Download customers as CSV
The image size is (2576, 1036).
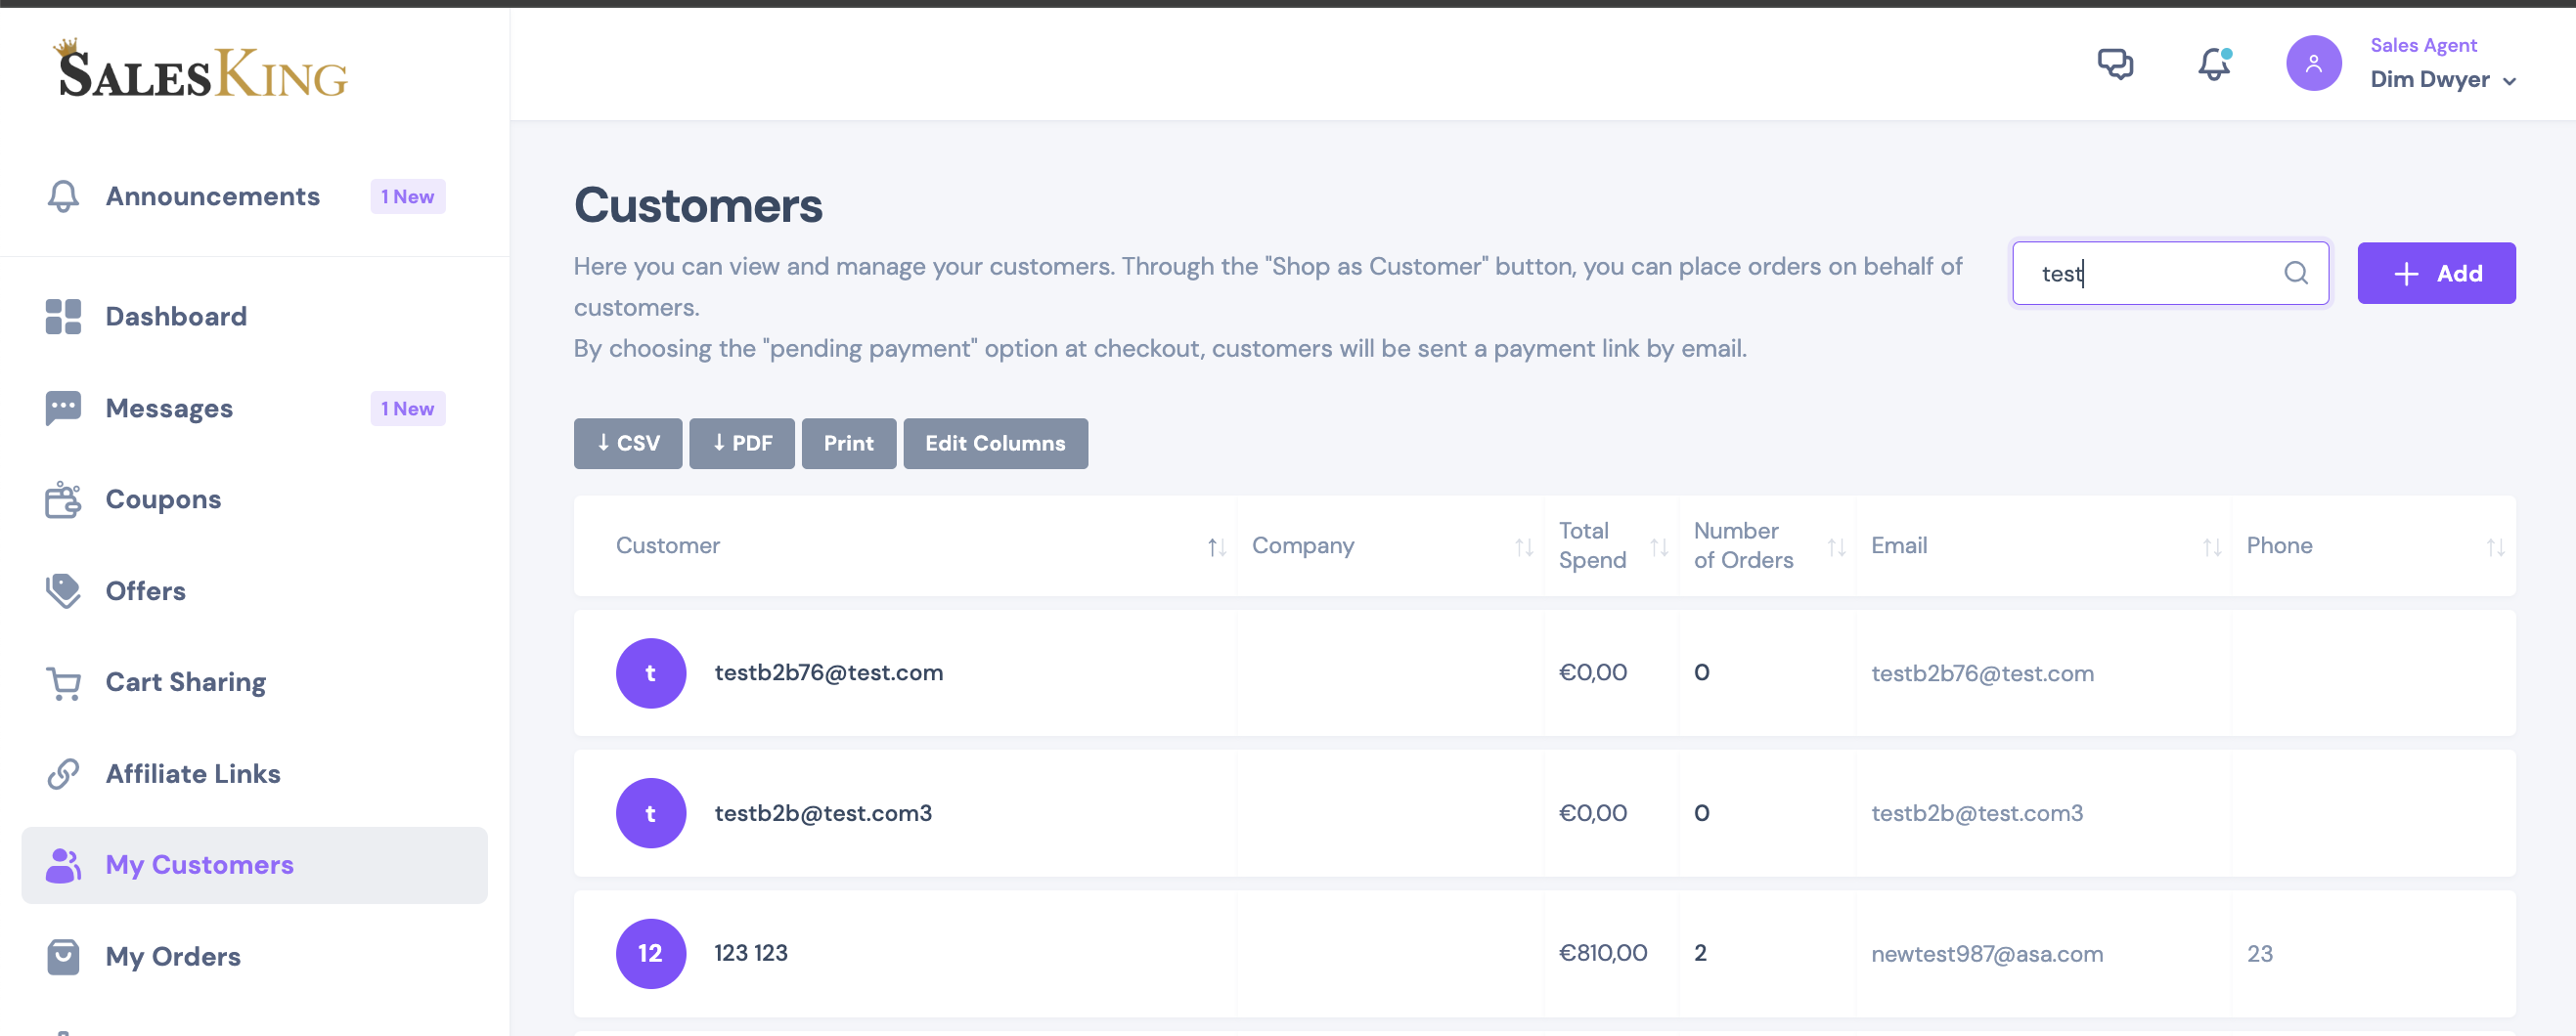628,443
